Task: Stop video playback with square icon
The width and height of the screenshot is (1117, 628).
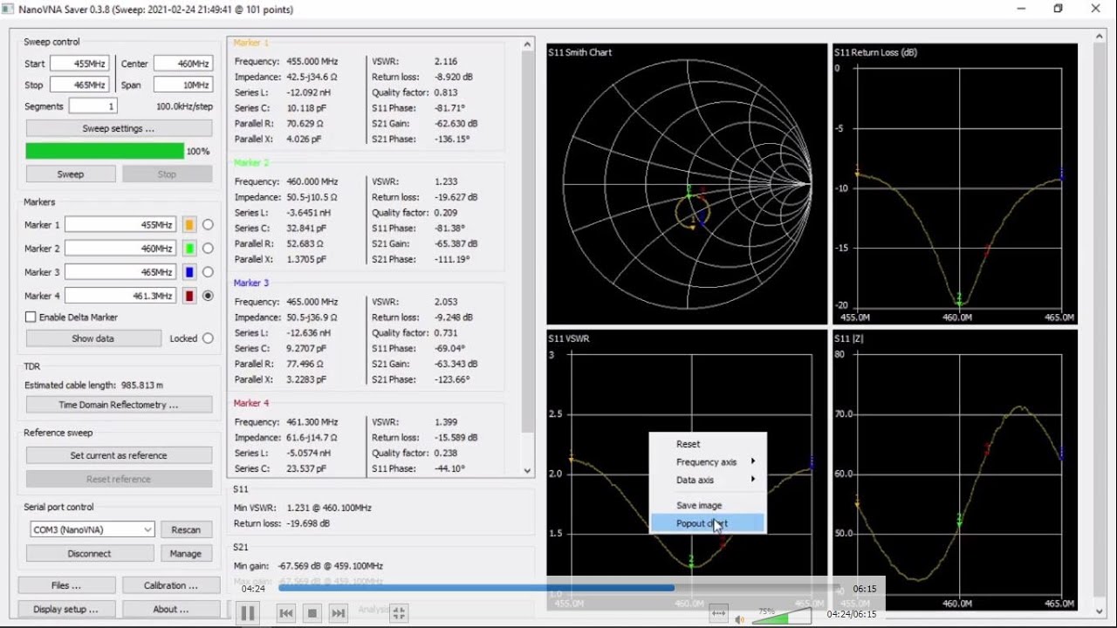Action: (x=312, y=613)
